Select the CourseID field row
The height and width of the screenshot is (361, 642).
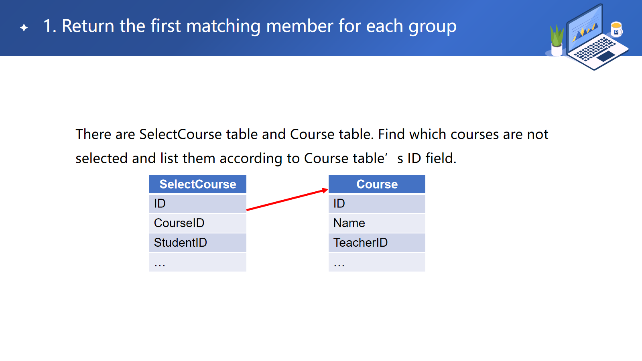(198, 223)
